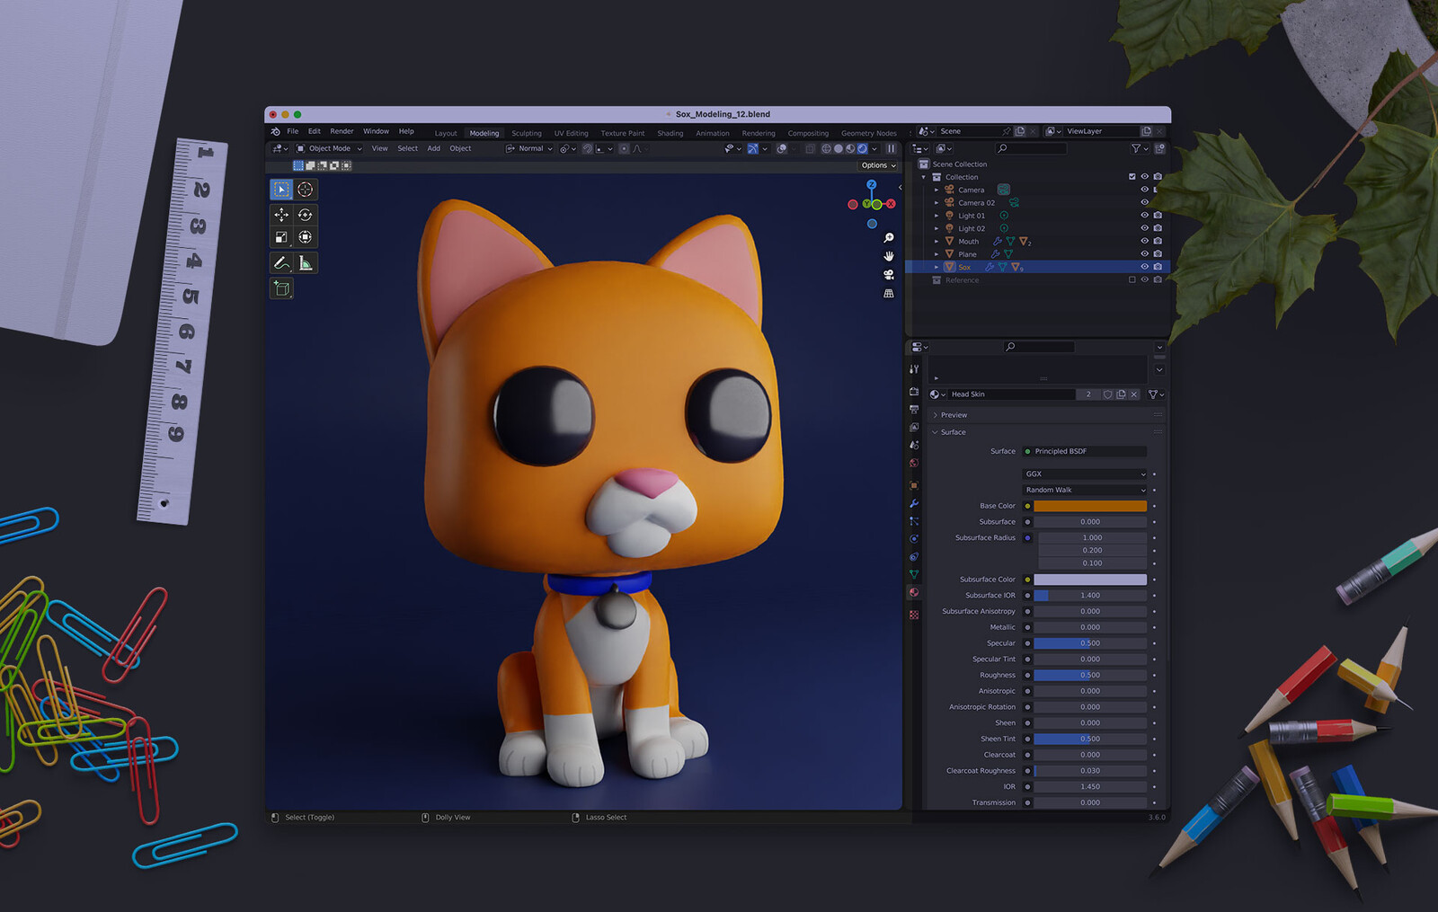Open the Modifiers wrench properties tab
Viewport: 1438px width, 912px height.
coord(914,504)
